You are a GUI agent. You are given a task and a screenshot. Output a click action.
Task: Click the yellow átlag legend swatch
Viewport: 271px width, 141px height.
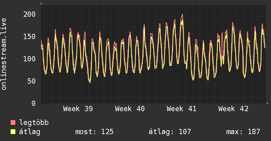coord(13,131)
